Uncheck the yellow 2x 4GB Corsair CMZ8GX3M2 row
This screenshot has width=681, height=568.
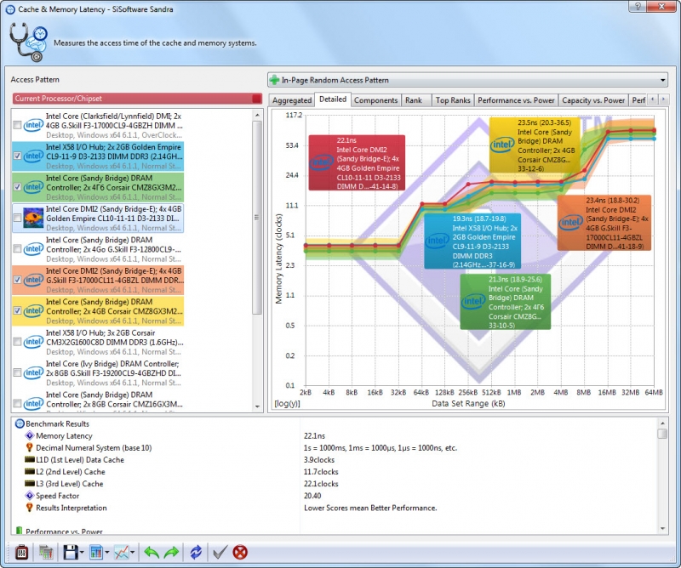(x=17, y=310)
